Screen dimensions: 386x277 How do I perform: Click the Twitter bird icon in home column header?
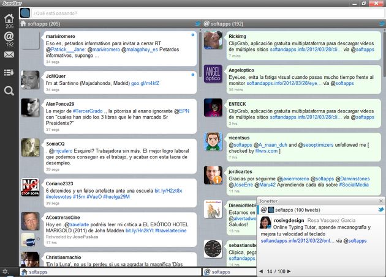[x=197, y=24]
